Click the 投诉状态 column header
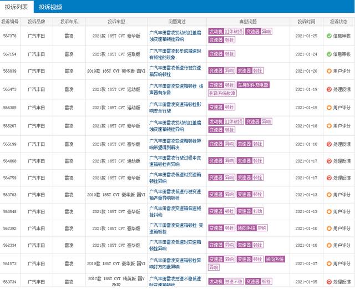Viewport: 355px width, 289px height. [x=338, y=22]
